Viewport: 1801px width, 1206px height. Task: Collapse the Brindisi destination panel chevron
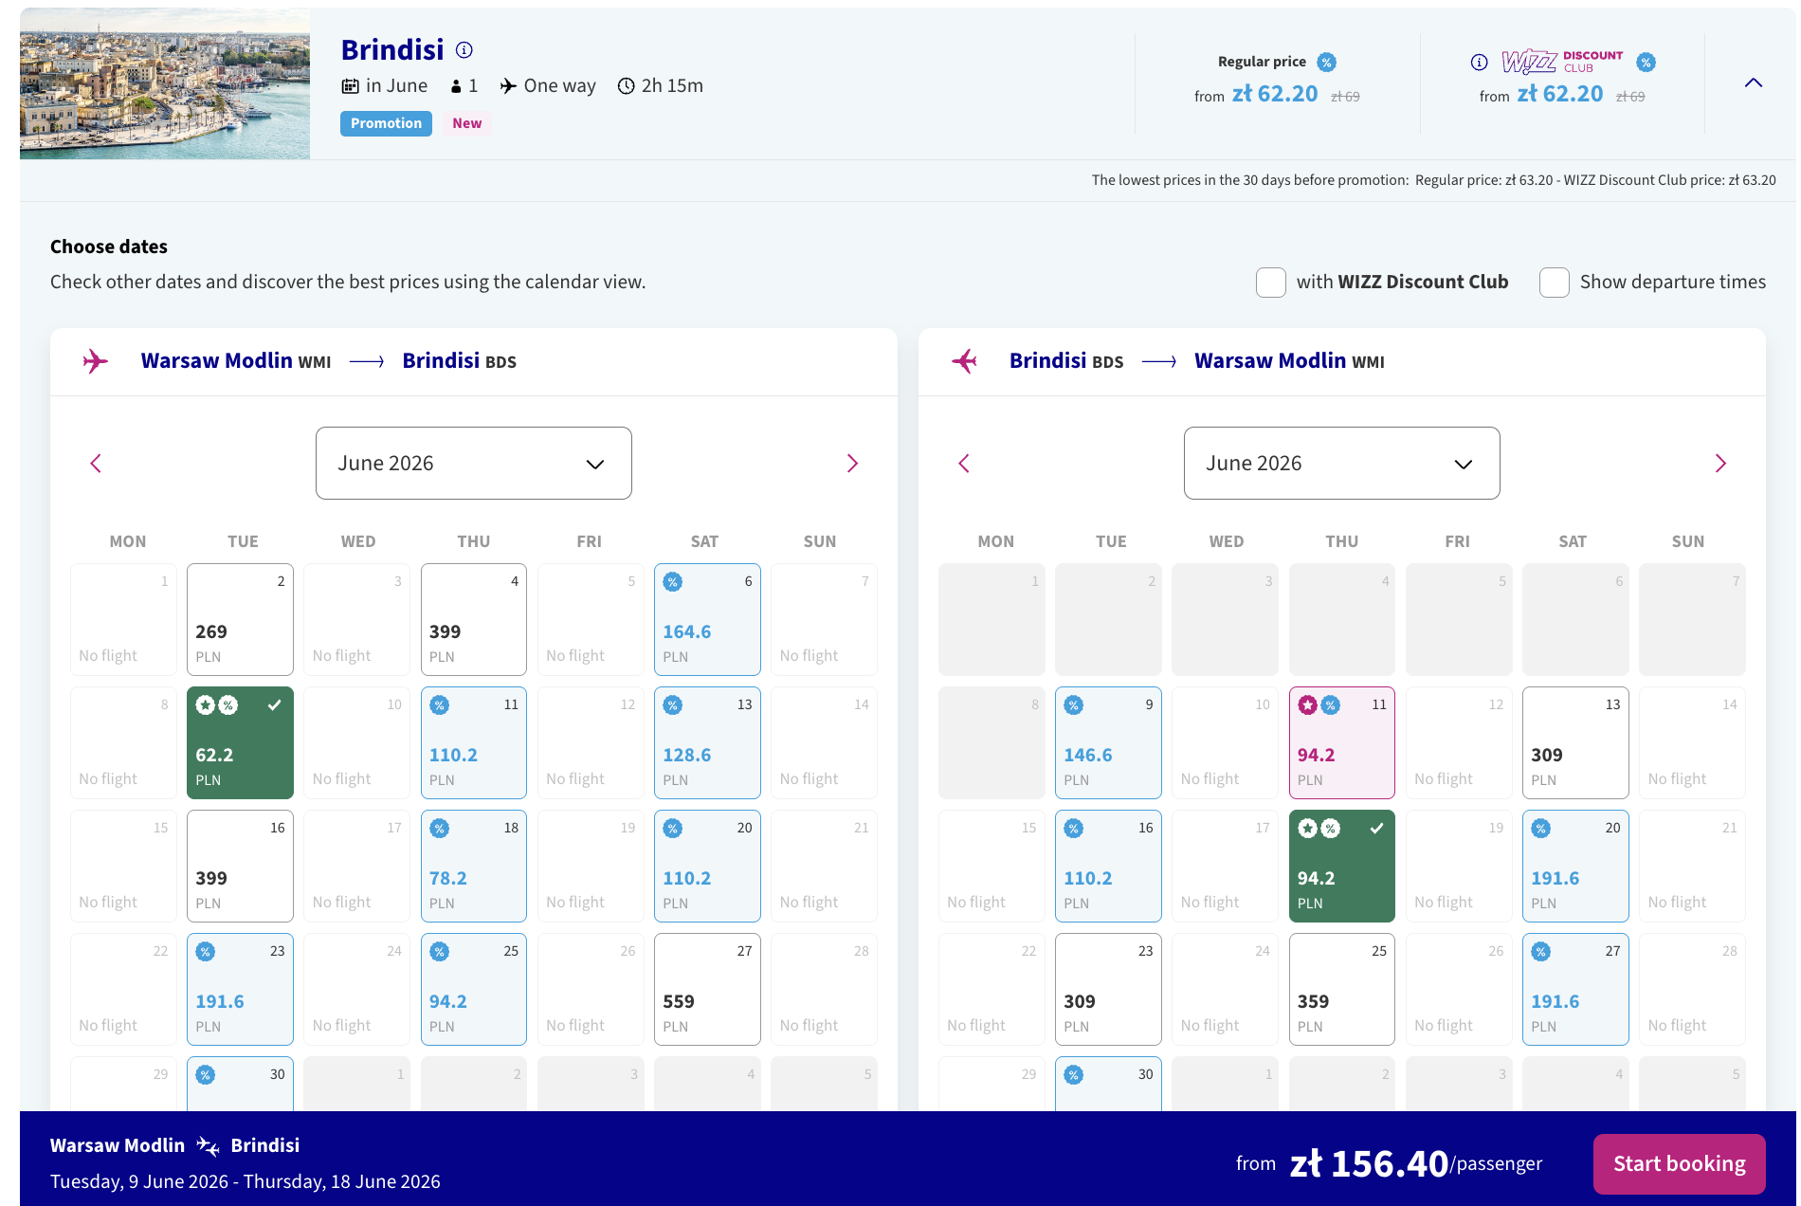click(1753, 83)
